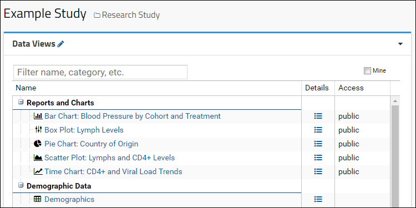Open the Data Views panel dropdown arrow
The height and width of the screenshot is (208, 416).
coord(400,44)
